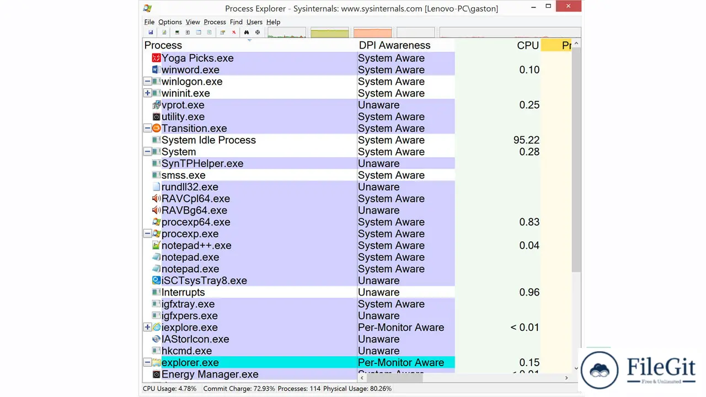Click the View DLLs/Handles toolbar icon

(209, 33)
